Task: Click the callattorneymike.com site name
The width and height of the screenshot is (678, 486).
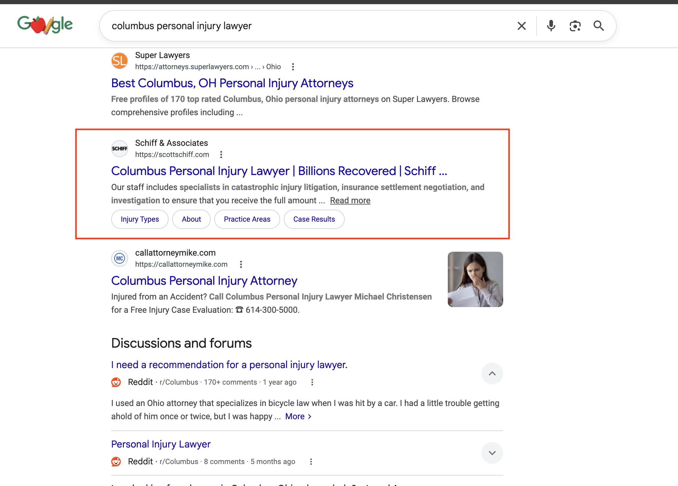Action: (176, 253)
